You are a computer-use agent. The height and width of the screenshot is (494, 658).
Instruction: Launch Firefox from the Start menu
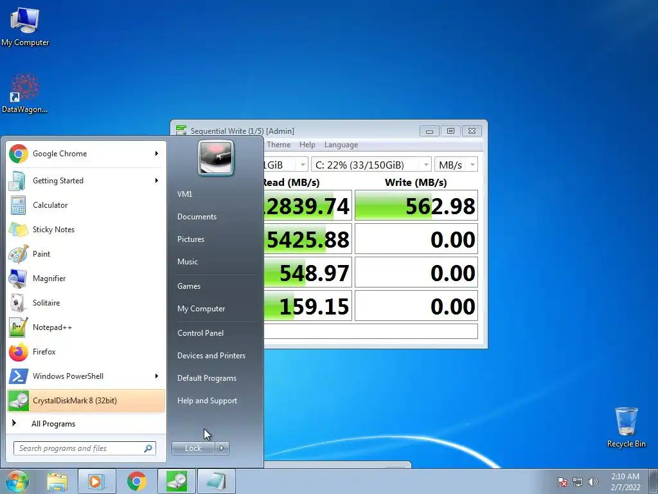point(86,352)
